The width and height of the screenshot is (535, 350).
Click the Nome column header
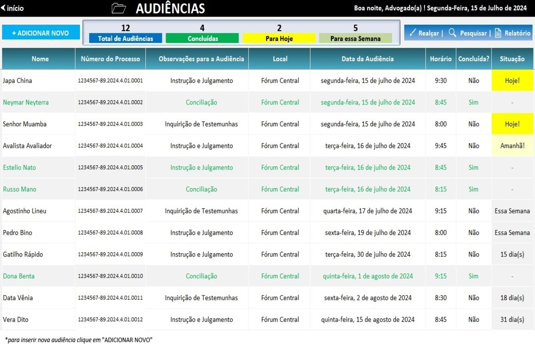pos(40,59)
